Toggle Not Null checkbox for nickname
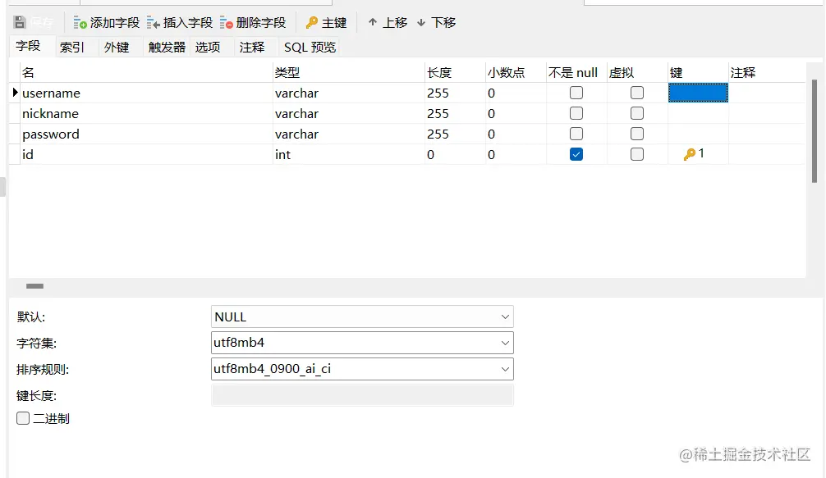The height and width of the screenshot is (478, 826). [x=576, y=113]
